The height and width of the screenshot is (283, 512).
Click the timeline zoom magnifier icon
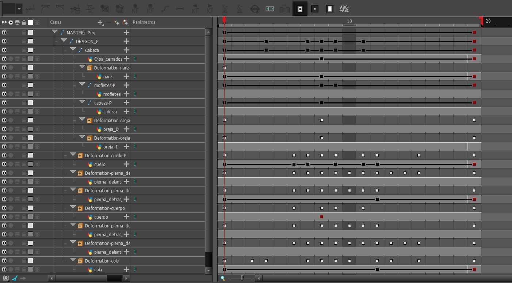223,278
